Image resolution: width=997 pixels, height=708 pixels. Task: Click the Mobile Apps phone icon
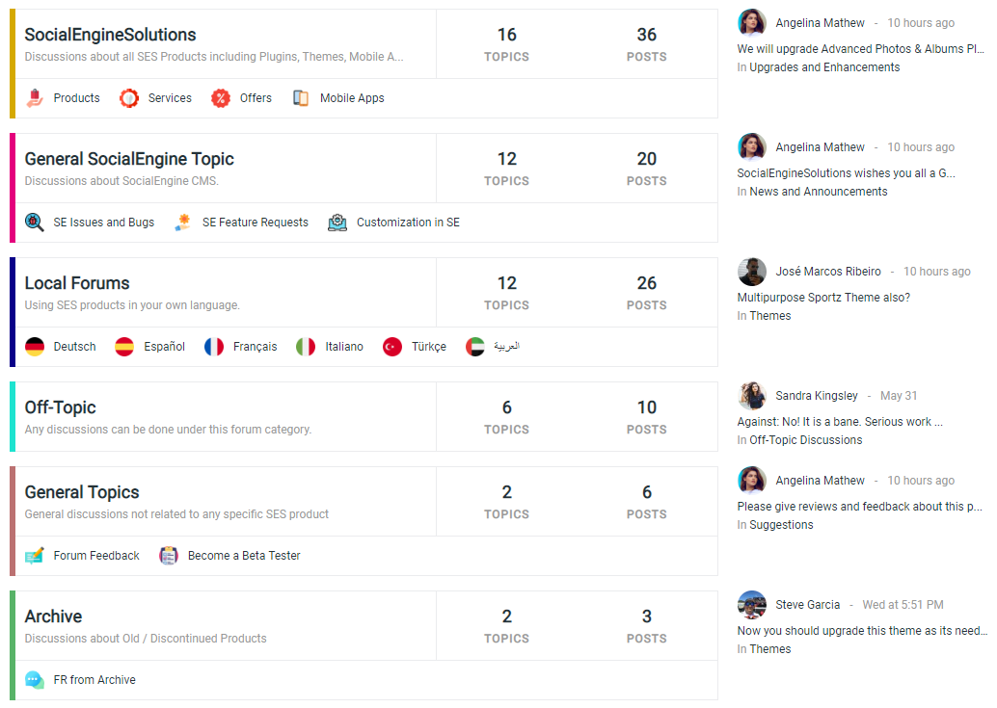click(x=301, y=97)
